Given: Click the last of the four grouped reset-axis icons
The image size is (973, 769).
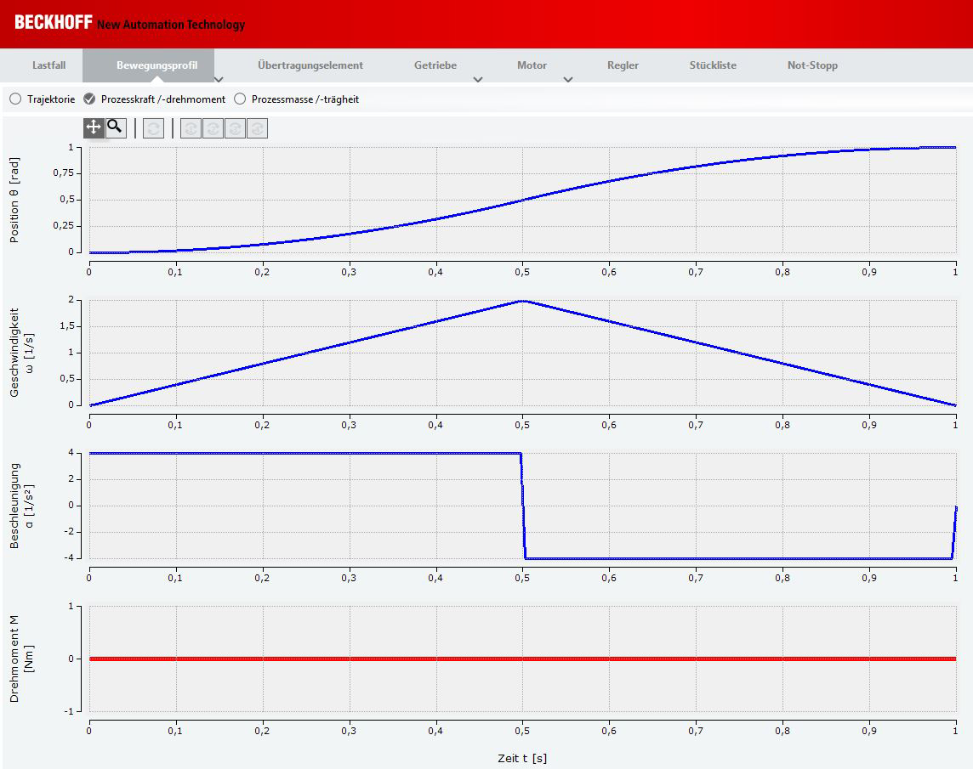Looking at the screenshot, I should click(x=257, y=128).
